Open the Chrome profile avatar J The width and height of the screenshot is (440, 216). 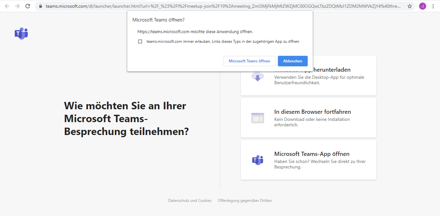[x=422, y=6]
